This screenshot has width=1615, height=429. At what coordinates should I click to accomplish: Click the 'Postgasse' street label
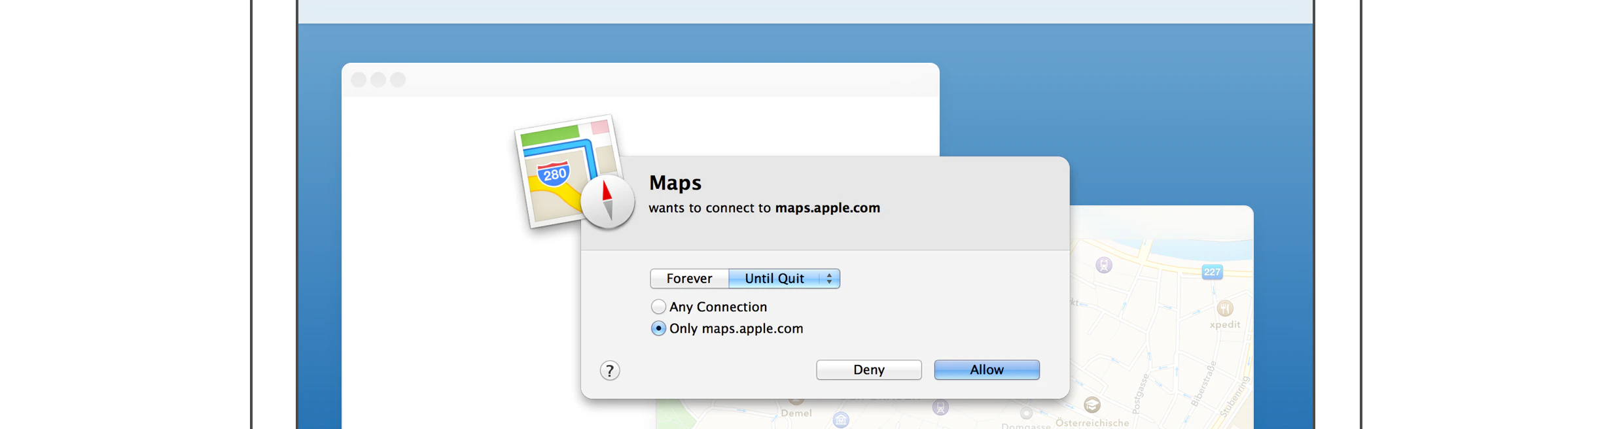(1141, 394)
